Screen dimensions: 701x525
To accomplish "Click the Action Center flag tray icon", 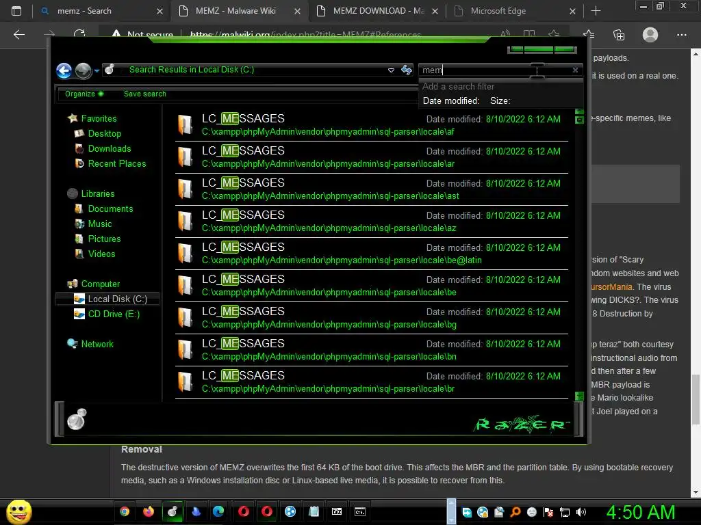I will point(548,512).
